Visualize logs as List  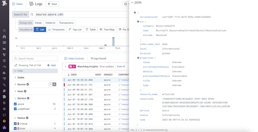(x=40, y=30)
